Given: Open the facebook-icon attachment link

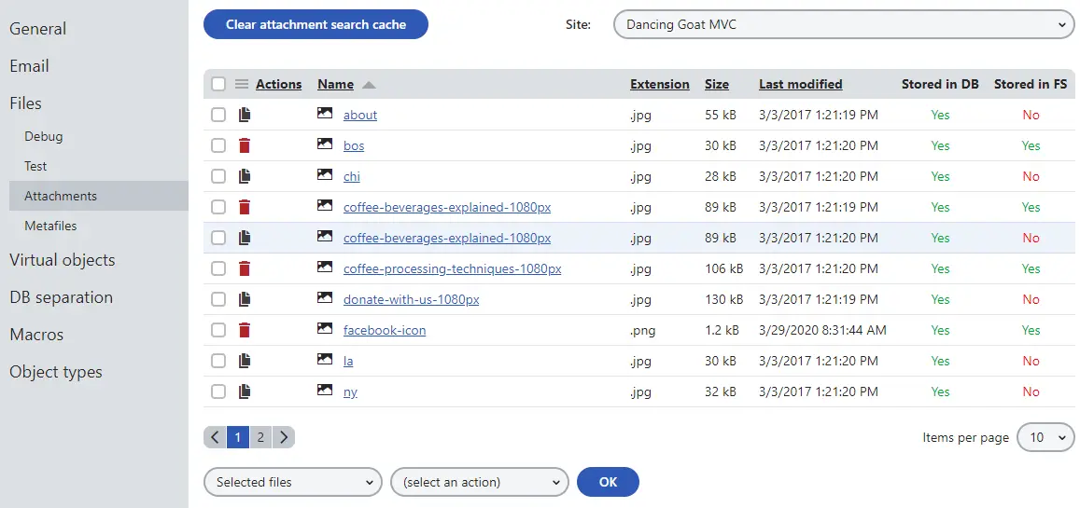Looking at the screenshot, I should pos(385,330).
